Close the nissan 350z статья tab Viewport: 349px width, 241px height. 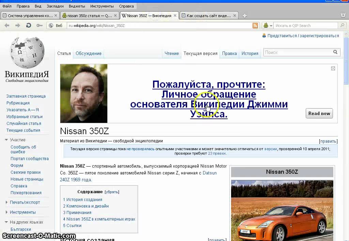tap(115, 15)
